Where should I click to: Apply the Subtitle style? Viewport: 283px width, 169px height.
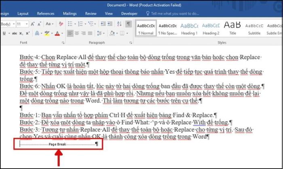[x=254, y=29]
